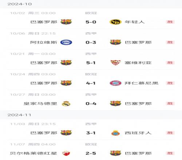Click the Alavés club crest
Screen dimensions: 182x160
click(66, 42)
